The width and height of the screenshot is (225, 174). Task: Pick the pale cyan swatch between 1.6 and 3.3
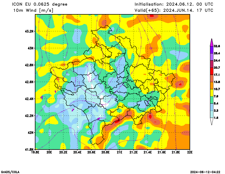212,114
